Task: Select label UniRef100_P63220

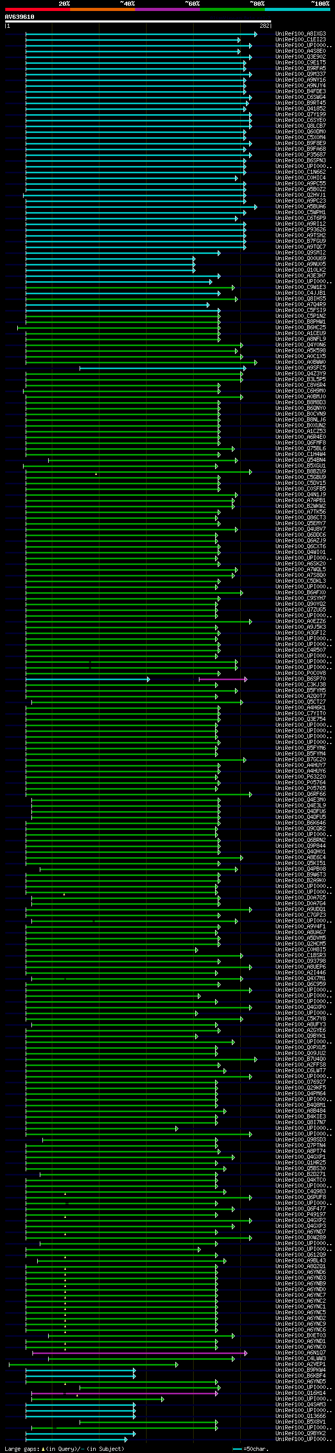Action: [300, 777]
